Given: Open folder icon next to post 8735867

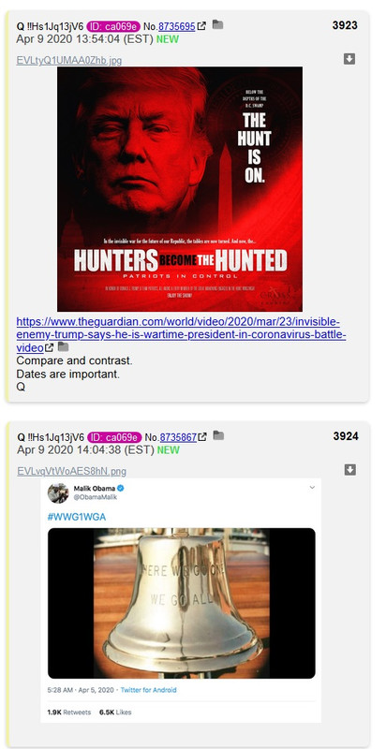Looking at the screenshot, I should (x=218, y=435).
